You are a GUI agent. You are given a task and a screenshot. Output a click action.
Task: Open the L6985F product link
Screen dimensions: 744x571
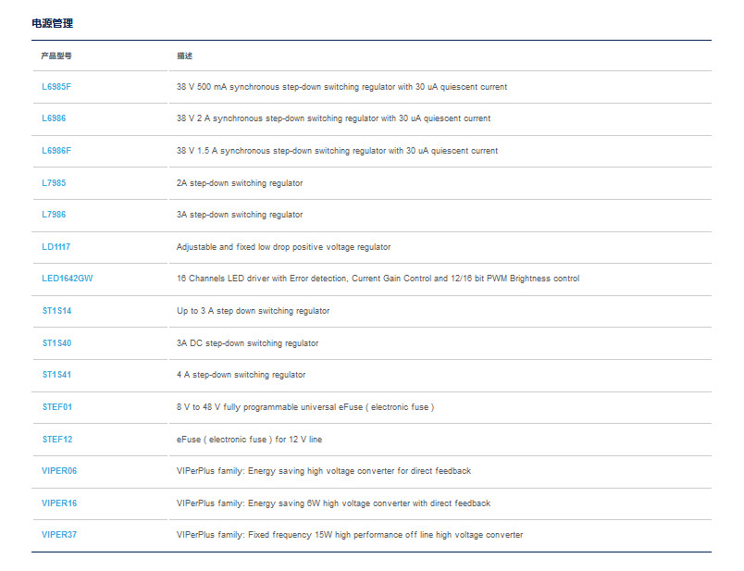[56, 87]
